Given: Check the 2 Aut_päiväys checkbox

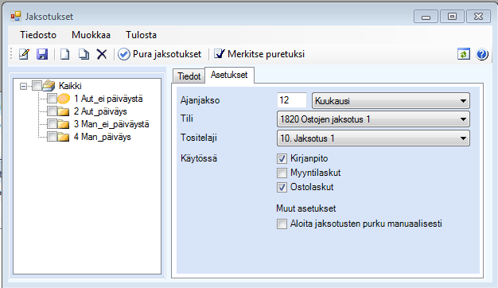Looking at the screenshot, I should click(x=52, y=111).
